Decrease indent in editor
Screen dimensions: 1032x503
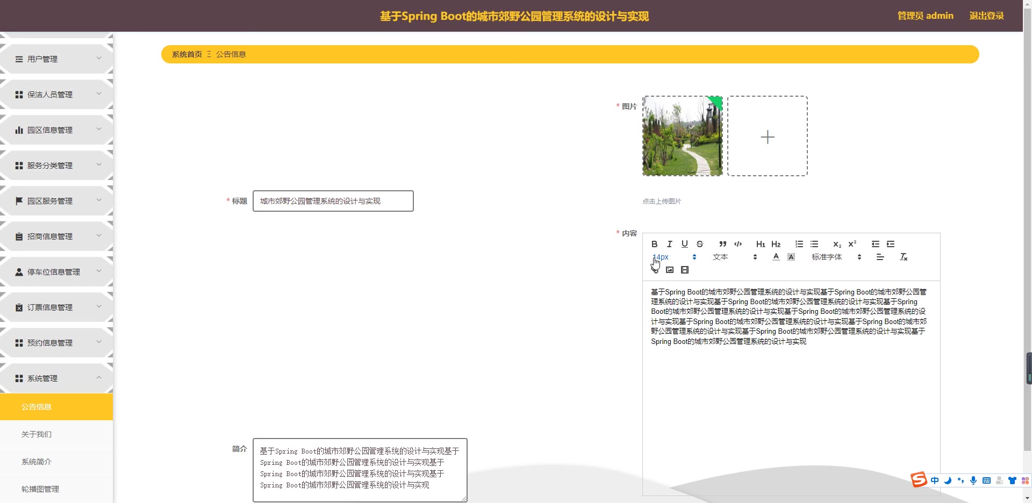point(876,244)
